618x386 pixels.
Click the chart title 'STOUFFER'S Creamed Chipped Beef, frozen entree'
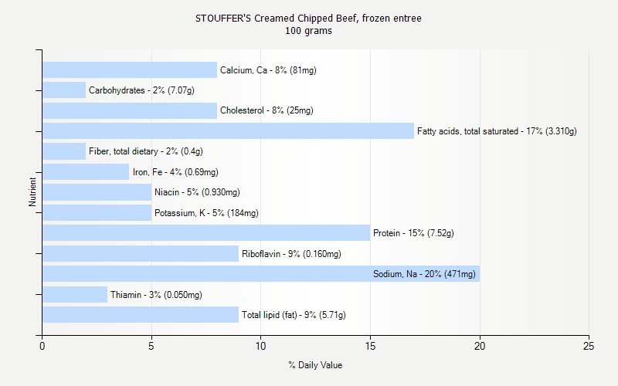(x=308, y=18)
